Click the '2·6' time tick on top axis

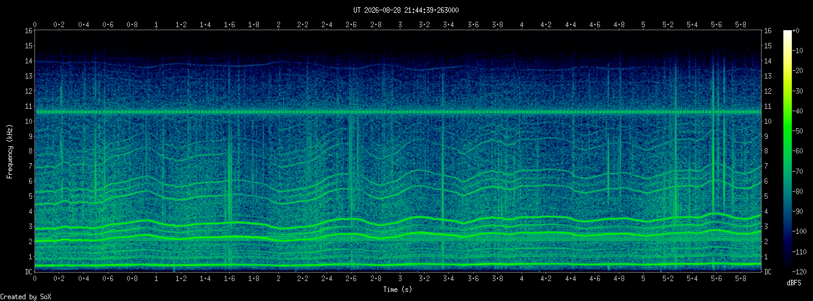[351, 25]
